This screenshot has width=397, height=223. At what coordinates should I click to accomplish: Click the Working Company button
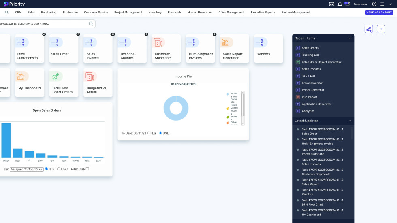(x=379, y=12)
